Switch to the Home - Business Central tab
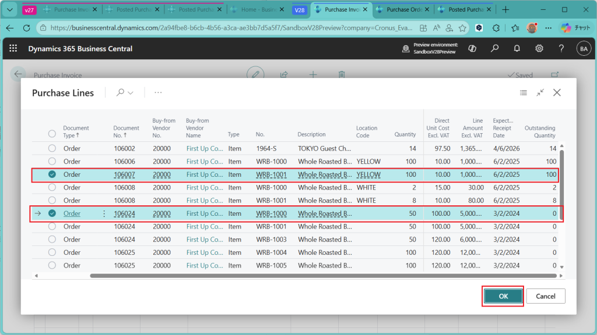The image size is (597, 335). point(257,10)
